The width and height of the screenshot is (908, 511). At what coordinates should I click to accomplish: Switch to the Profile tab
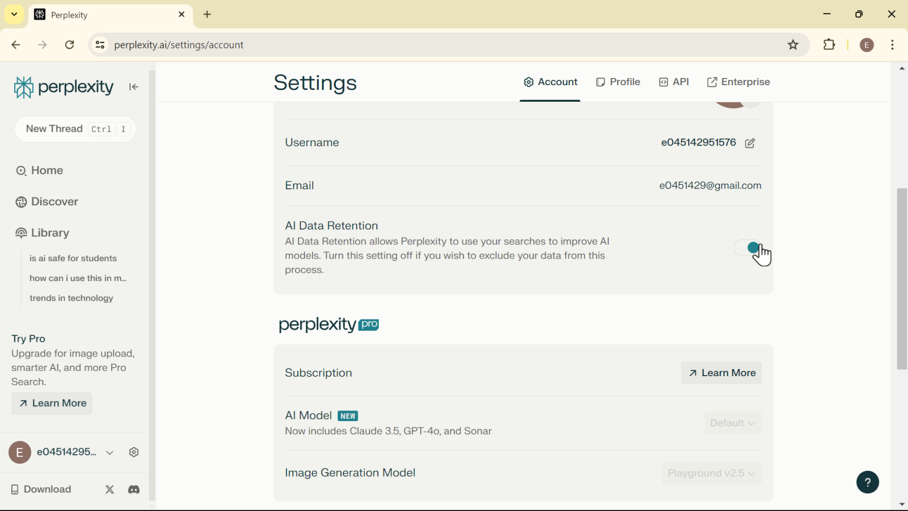click(x=618, y=83)
